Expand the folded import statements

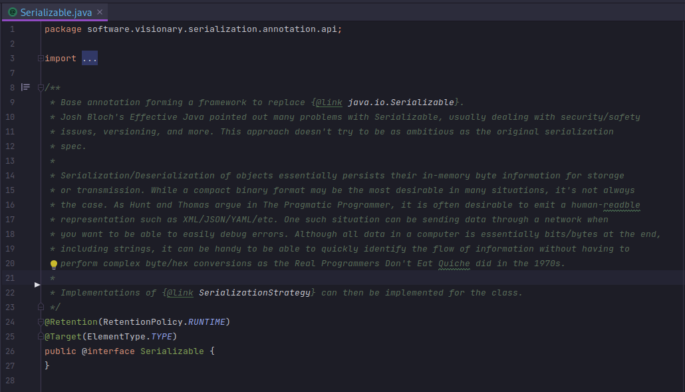pos(41,59)
